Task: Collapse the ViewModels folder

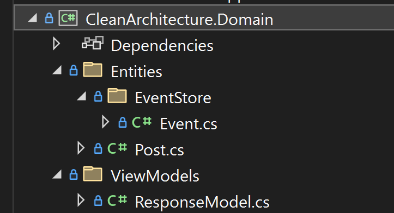Action: click(58, 174)
